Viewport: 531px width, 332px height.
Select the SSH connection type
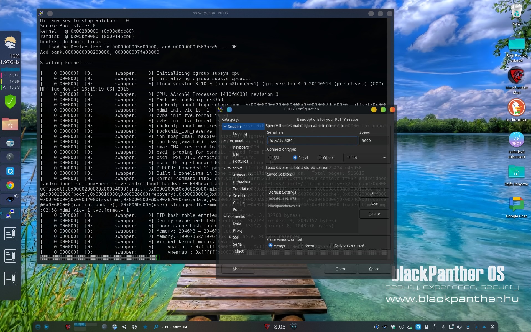(x=270, y=158)
